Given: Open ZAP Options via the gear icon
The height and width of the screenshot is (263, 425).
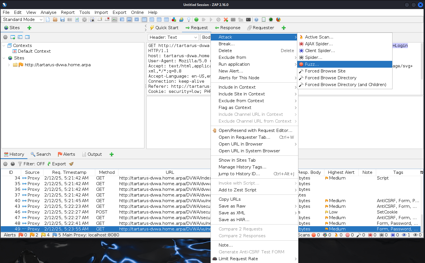Looking at the screenshot, I should click(84, 19).
